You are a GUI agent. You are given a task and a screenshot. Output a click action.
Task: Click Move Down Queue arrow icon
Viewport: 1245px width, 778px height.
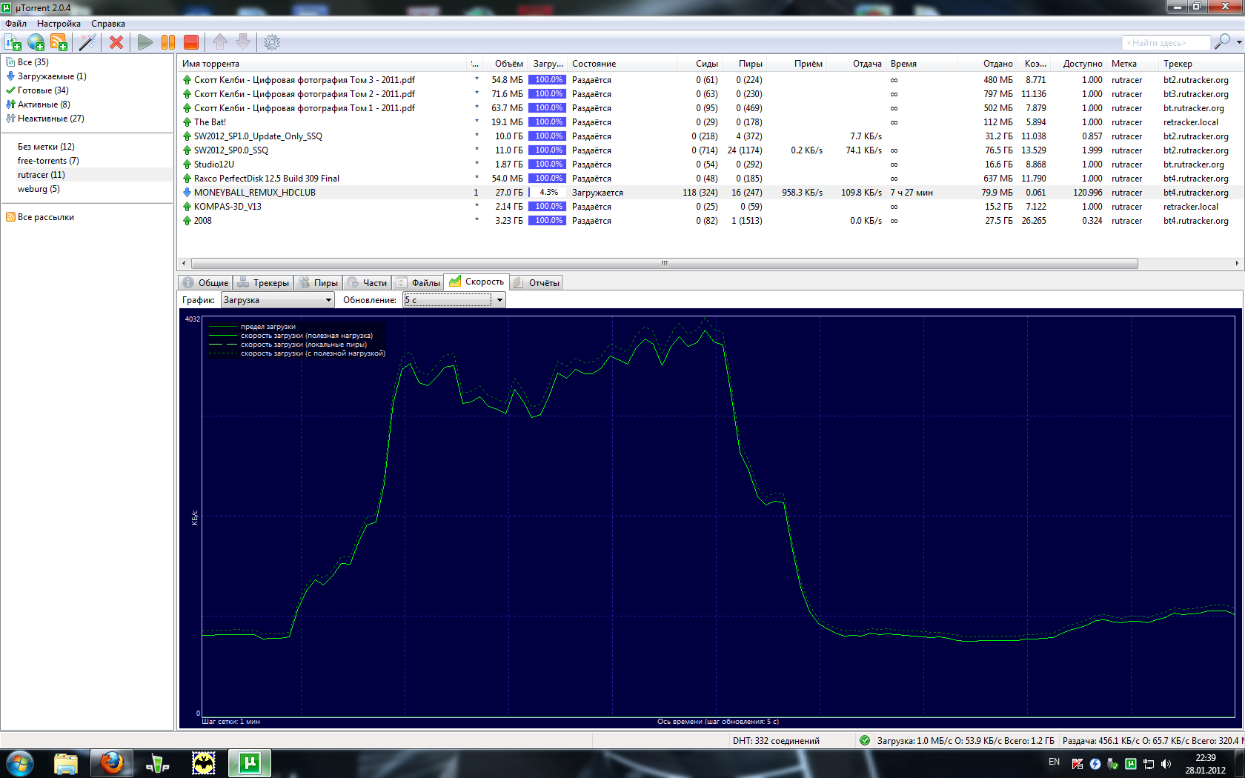coord(243,42)
